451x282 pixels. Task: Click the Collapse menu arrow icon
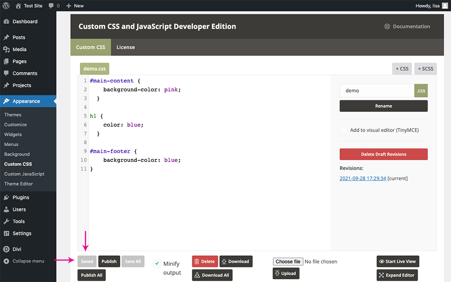[x=6, y=261]
